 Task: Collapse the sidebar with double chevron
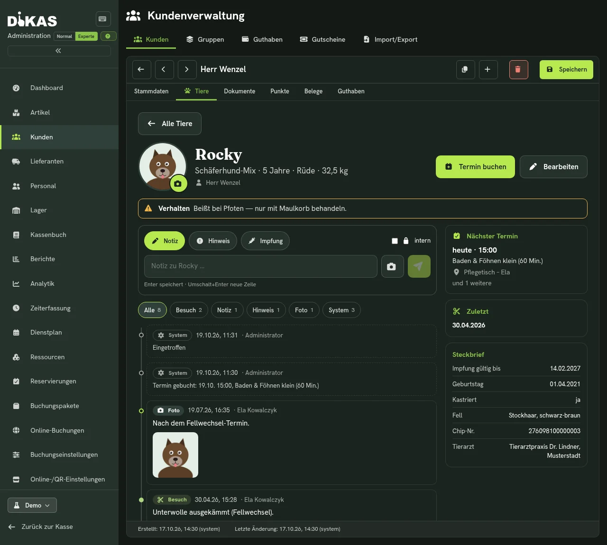pyautogui.click(x=59, y=51)
